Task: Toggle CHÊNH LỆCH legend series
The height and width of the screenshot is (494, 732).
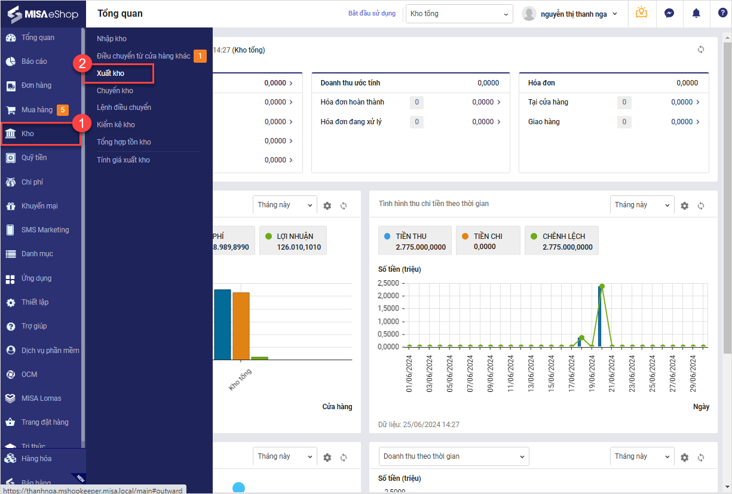Action: click(x=561, y=241)
